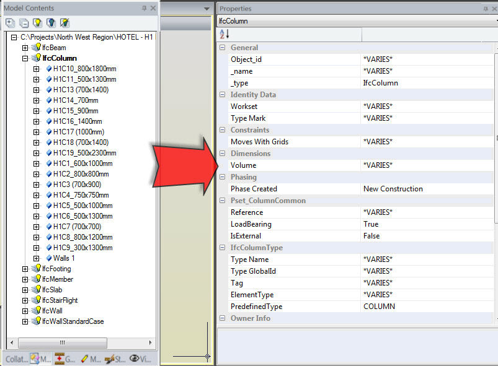Toggle visibility bulb of IfcSlab
Image resolution: width=498 pixels, height=366 pixels.
37,289
